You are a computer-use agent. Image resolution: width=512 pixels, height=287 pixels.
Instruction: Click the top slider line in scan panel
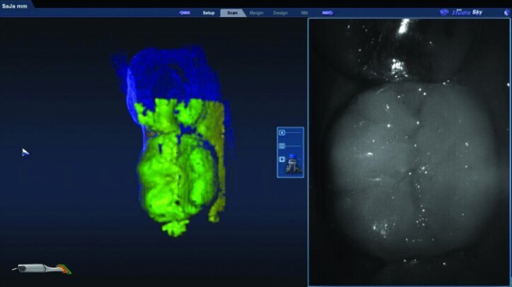pos(293,132)
